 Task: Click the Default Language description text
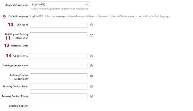pyautogui.click(x=100, y=16)
